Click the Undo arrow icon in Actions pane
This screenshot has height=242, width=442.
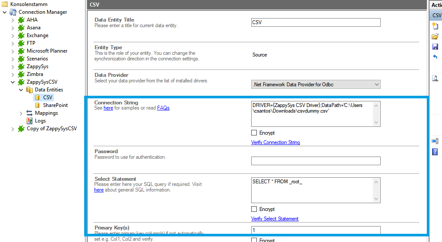click(x=435, y=57)
